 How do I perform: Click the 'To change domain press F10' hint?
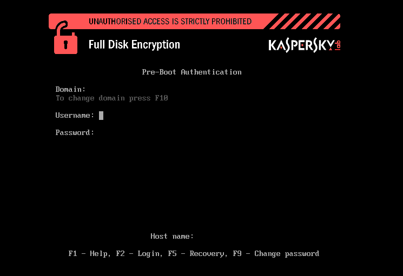(111, 98)
